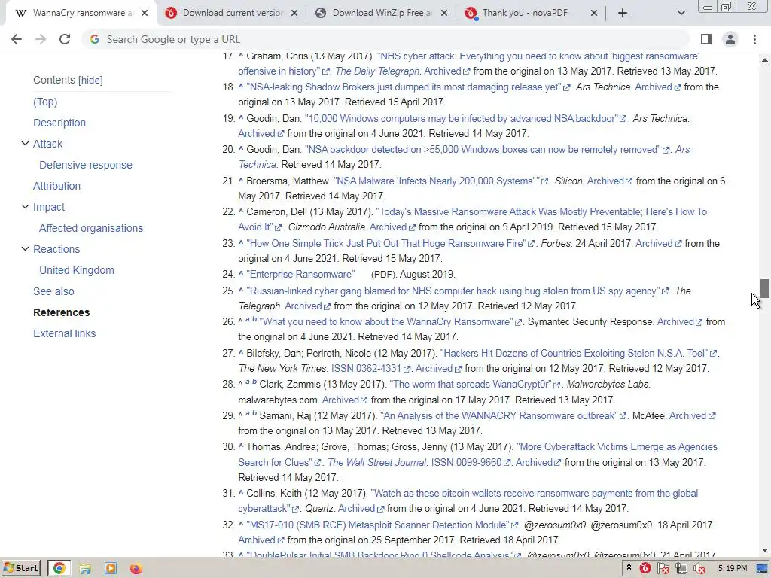Switch to the Download WinZip Free tab

pos(381,13)
